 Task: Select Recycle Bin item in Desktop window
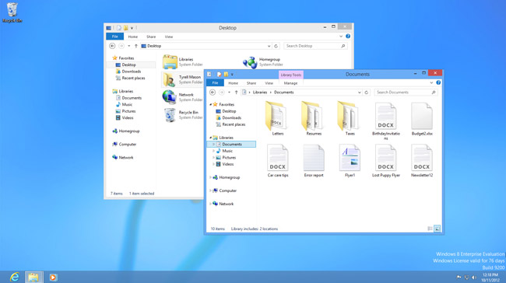[182, 115]
